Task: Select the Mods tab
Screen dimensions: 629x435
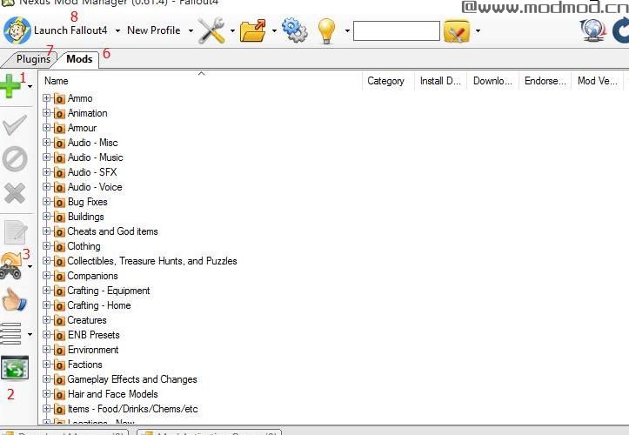Action: pos(79,59)
